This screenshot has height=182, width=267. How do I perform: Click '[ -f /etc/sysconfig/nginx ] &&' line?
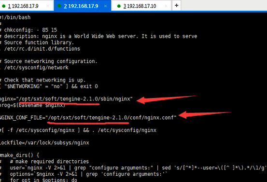[x=78, y=130]
